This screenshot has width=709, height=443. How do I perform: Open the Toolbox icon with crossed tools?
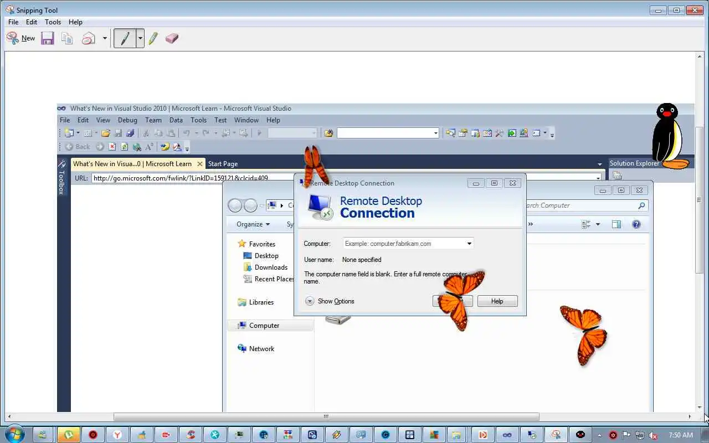click(499, 133)
